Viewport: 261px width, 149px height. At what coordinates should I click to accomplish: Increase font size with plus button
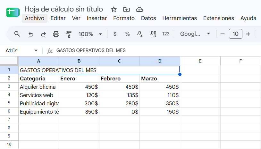coord(248,34)
